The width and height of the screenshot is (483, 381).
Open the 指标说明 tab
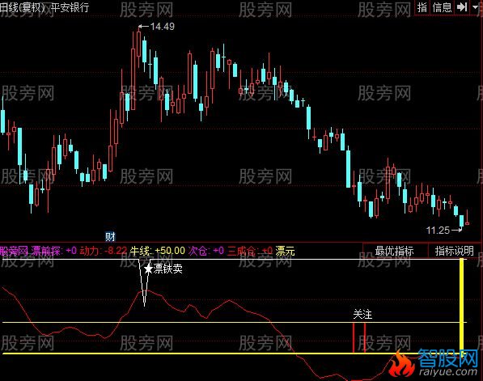[455, 251]
